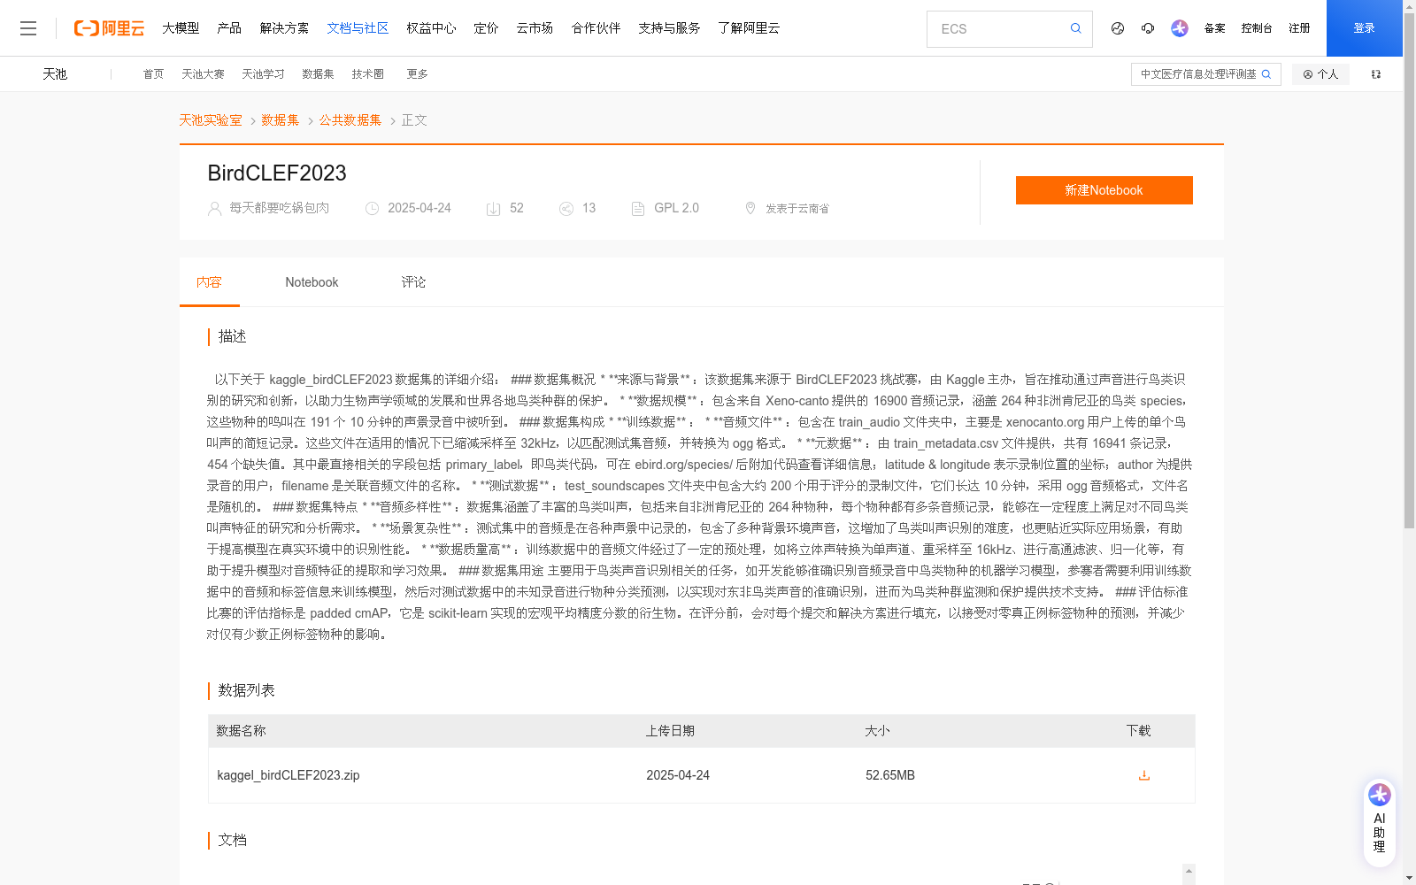Go to 天池实验室 breadcrumb link
This screenshot has width=1416, height=885.
tap(211, 120)
